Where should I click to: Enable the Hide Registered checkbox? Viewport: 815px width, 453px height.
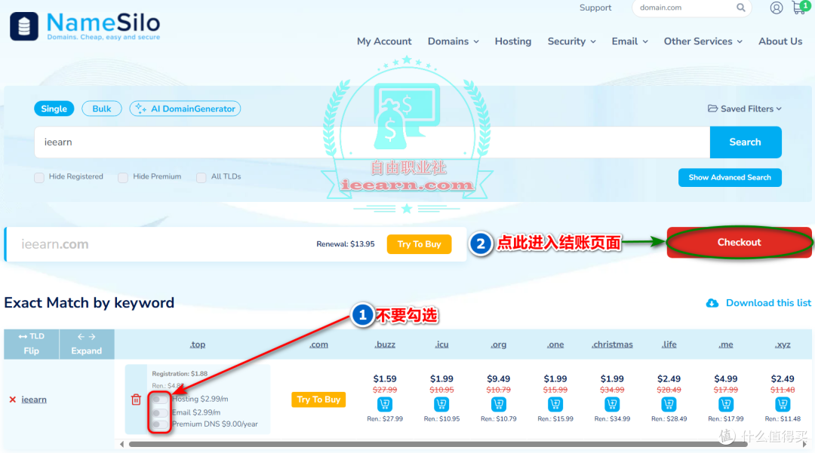coord(38,178)
